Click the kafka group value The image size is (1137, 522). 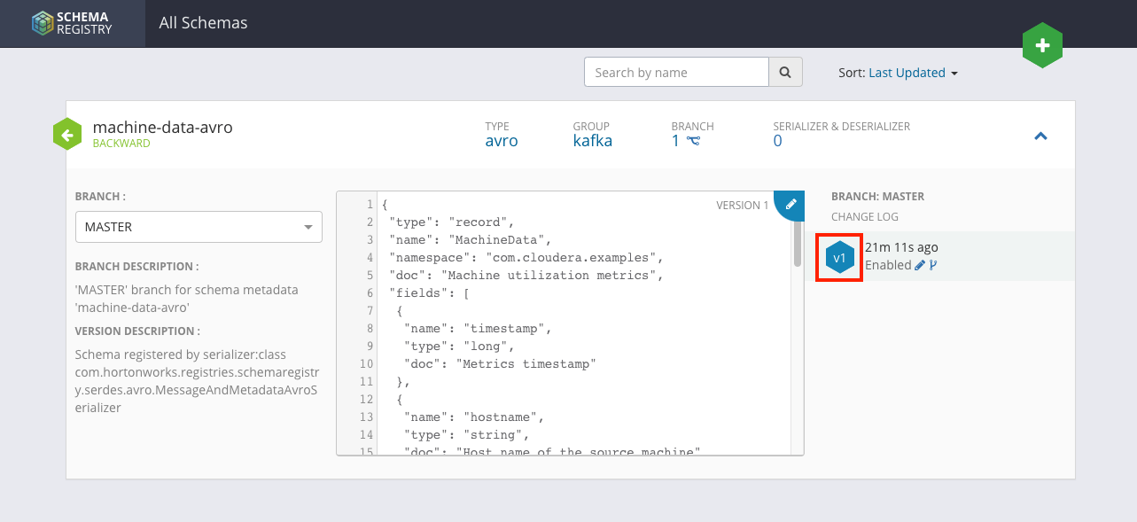click(x=592, y=140)
